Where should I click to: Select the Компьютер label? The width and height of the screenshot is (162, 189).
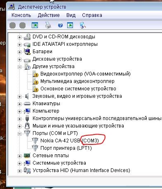[x=46, y=111]
